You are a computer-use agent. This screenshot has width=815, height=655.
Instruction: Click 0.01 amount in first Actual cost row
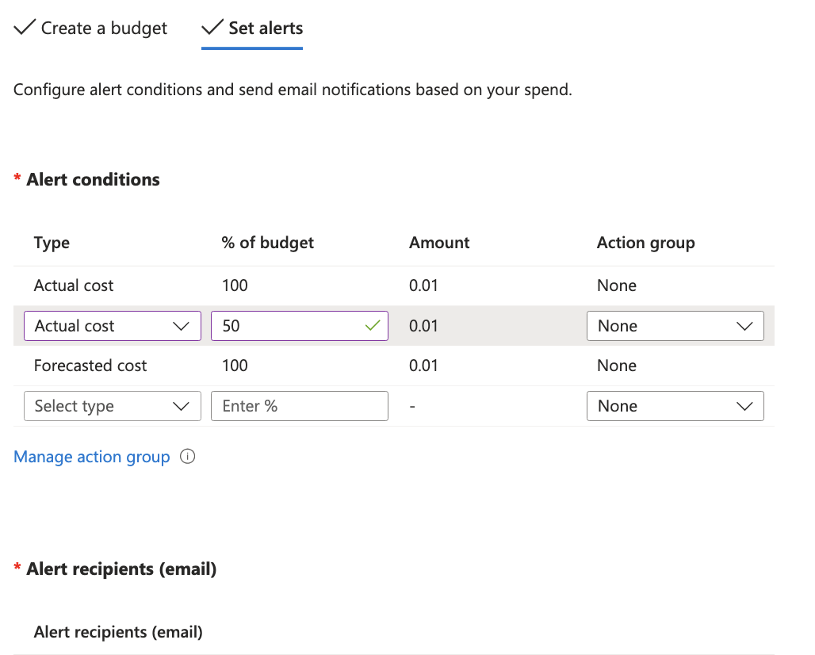tap(423, 285)
